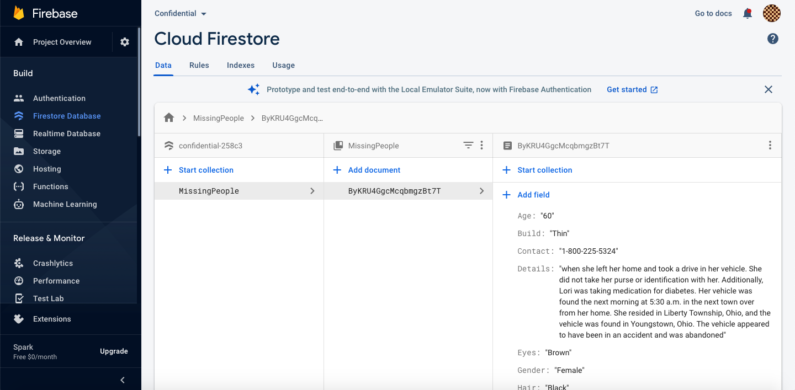Click the Go to docs link

pos(713,13)
